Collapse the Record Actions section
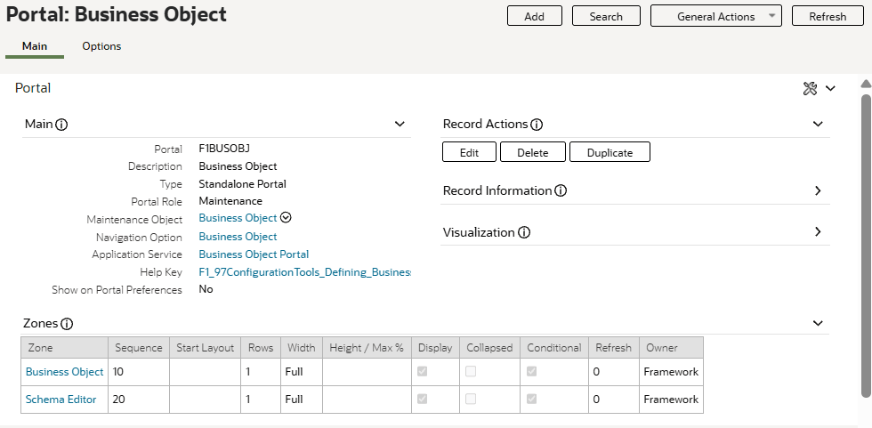 click(x=818, y=124)
